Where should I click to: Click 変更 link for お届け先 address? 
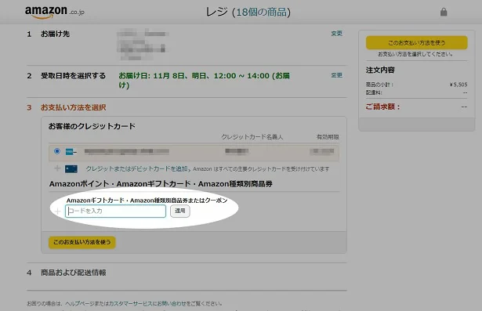coord(336,34)
